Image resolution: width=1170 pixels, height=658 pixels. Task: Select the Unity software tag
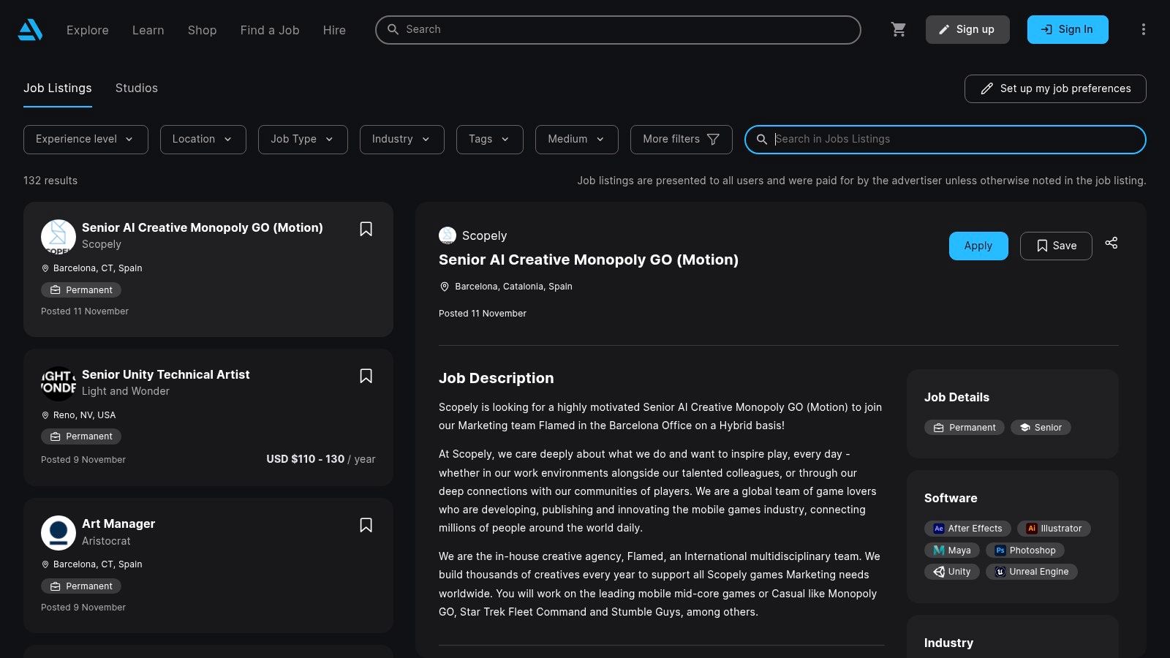point(952,572)
